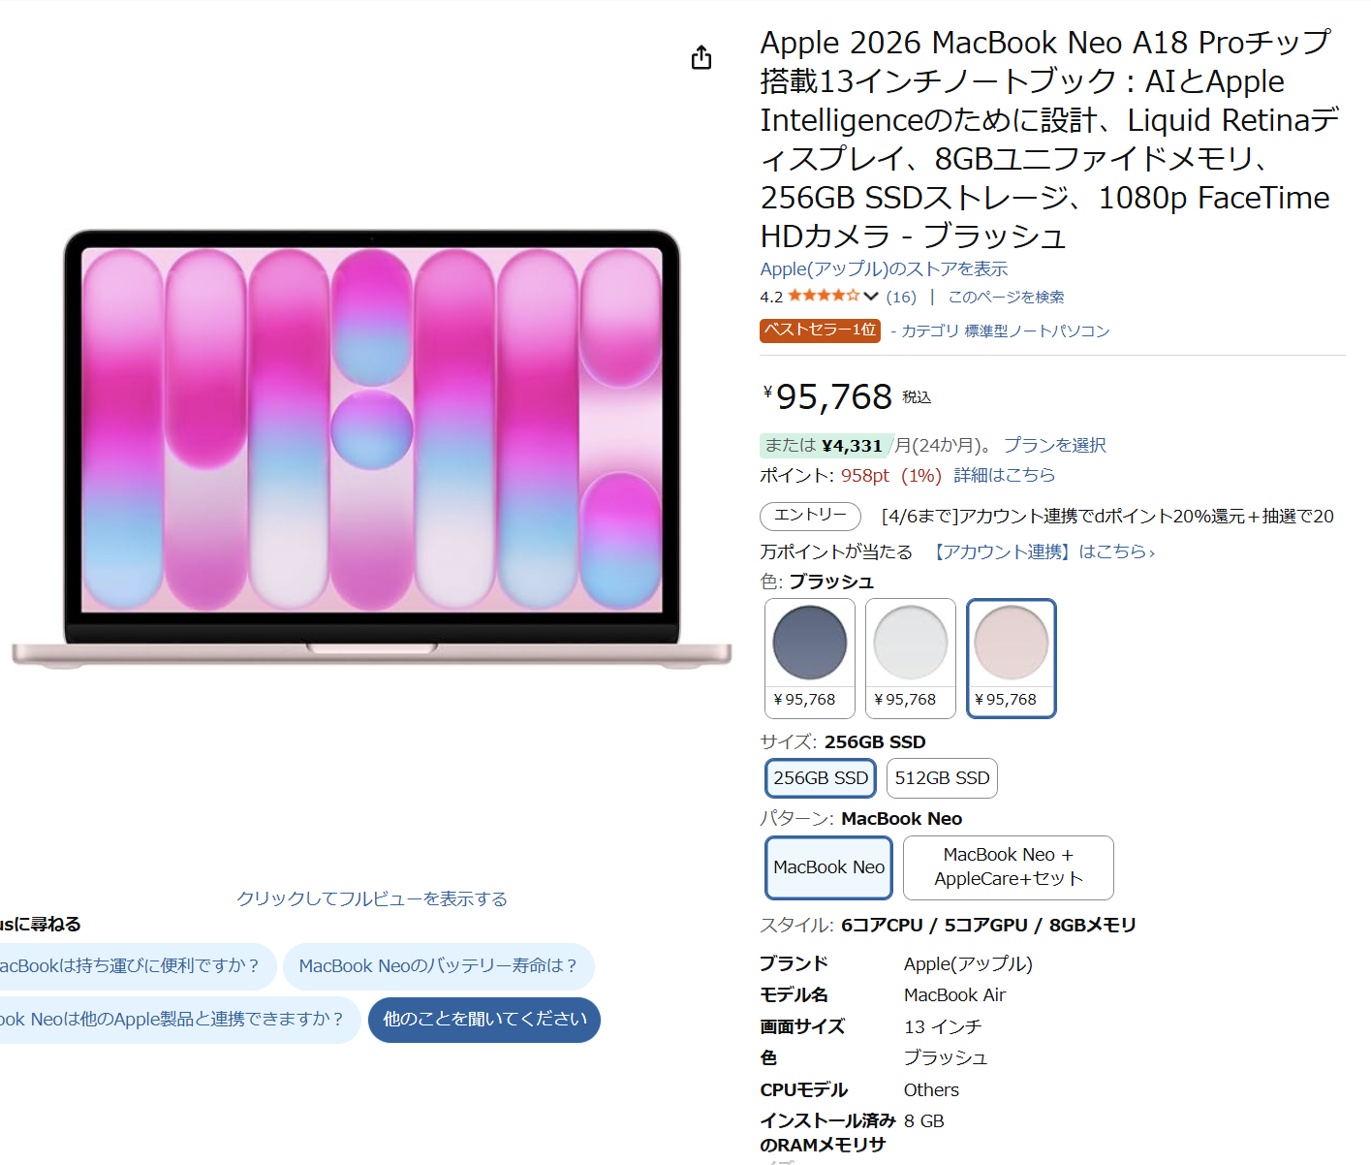Click '他のことを聞いてください' button

(x=484, y=1020)
